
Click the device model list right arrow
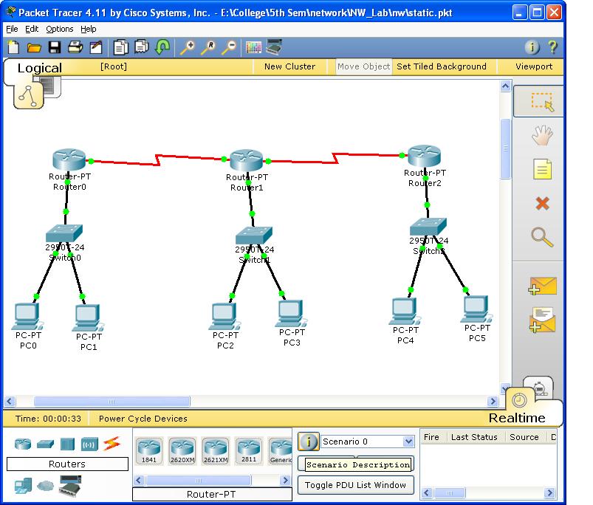click(x=286, y=480)
